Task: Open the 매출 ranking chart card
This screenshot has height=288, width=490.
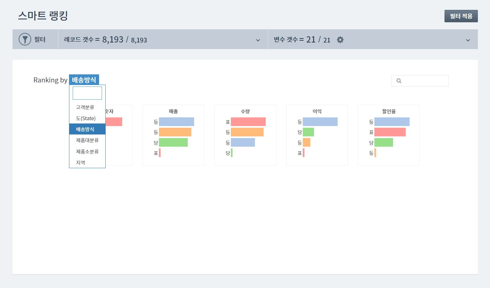Action: click(173, 135)
